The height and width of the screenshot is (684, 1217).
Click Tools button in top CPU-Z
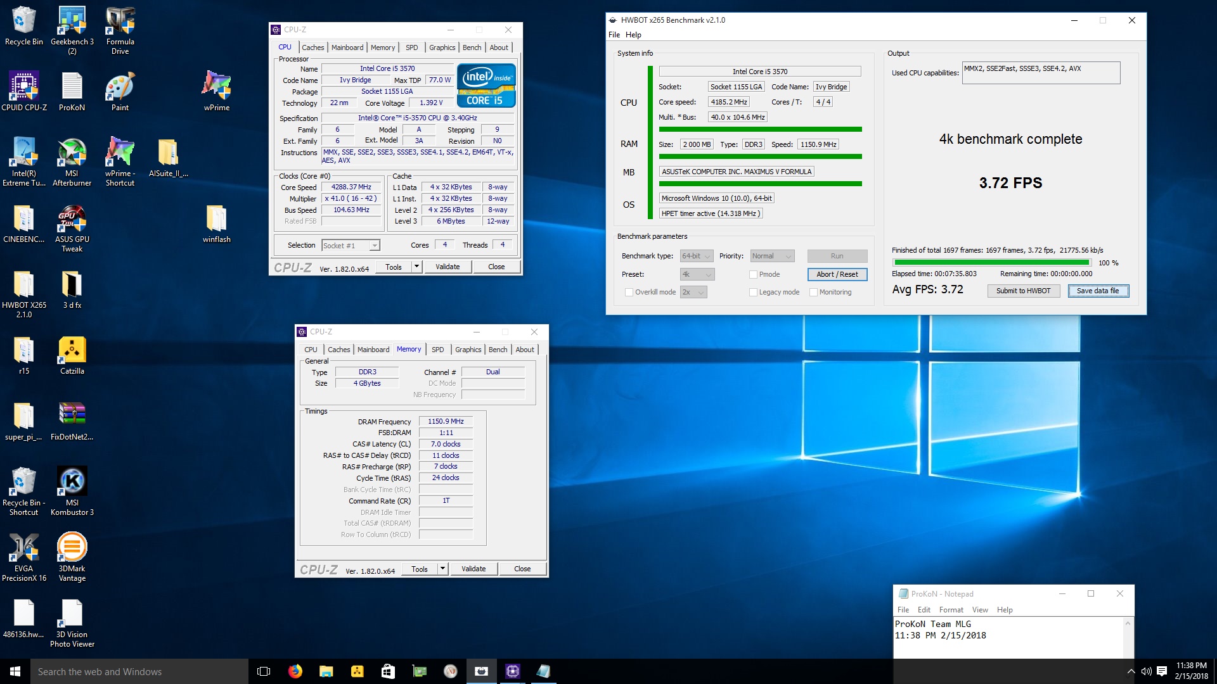point(394,267)
